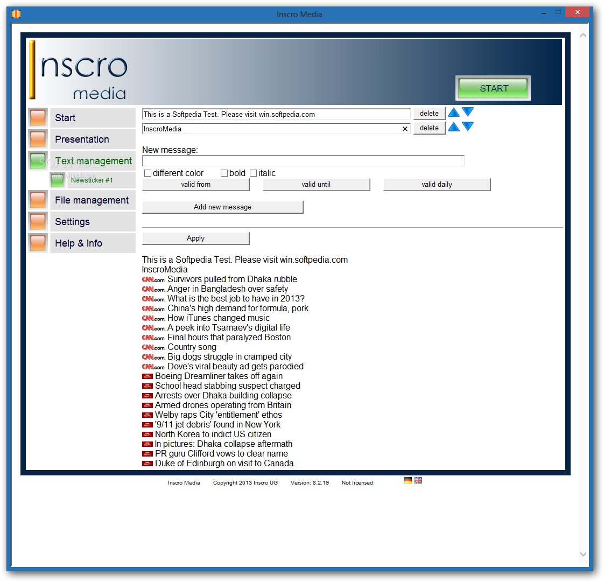Click the orange icon beside Start
The image size is (604, 582).
(x=38, y=117)
